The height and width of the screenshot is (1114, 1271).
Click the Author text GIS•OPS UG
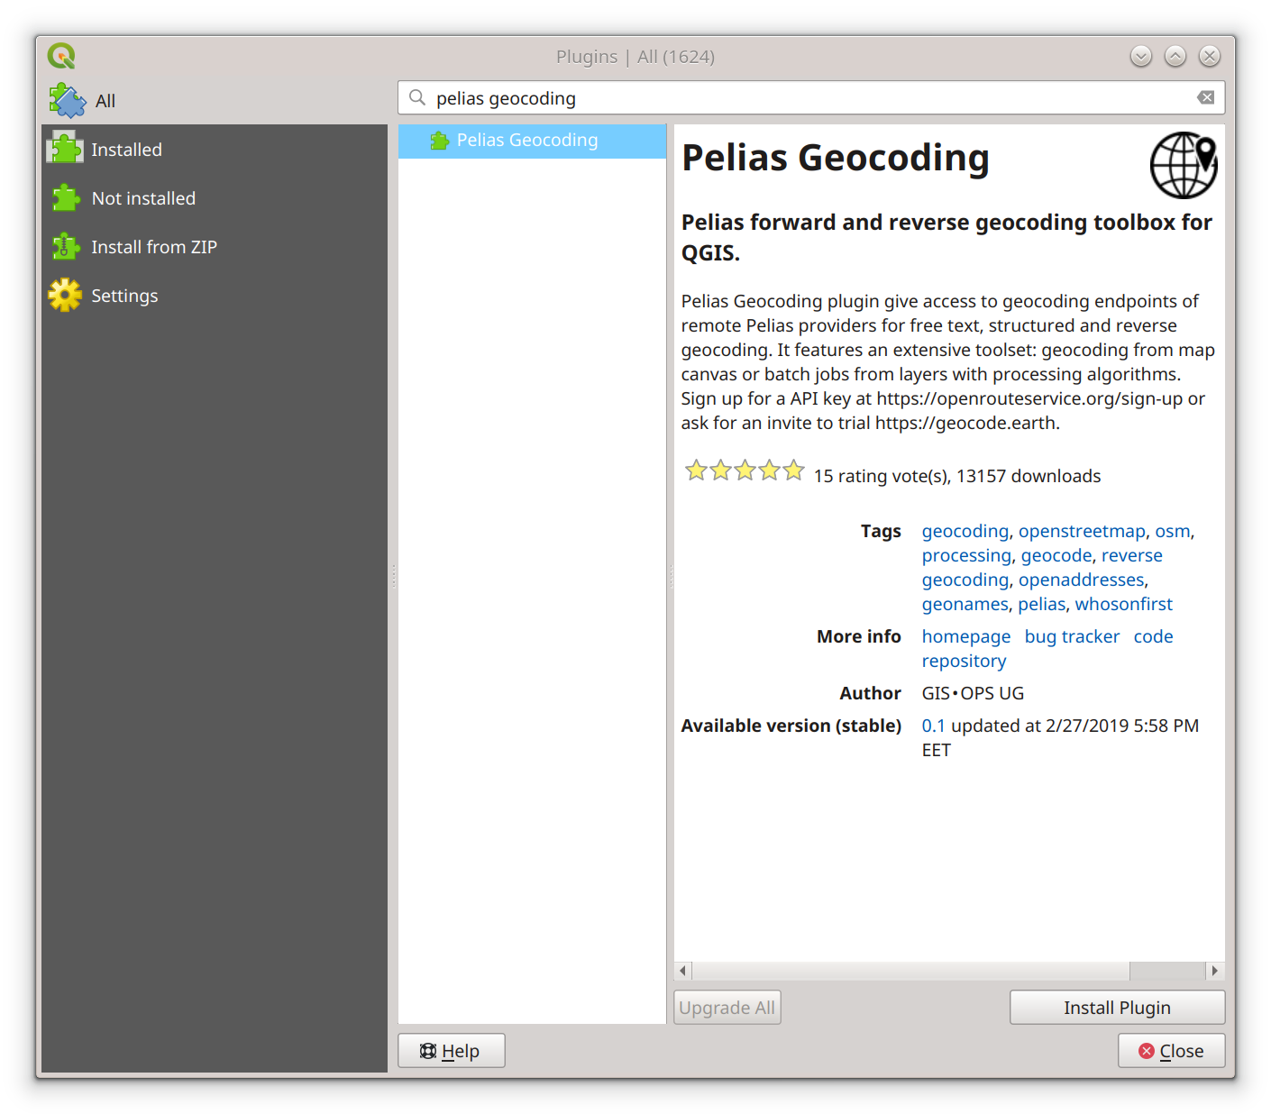point(973,693)
